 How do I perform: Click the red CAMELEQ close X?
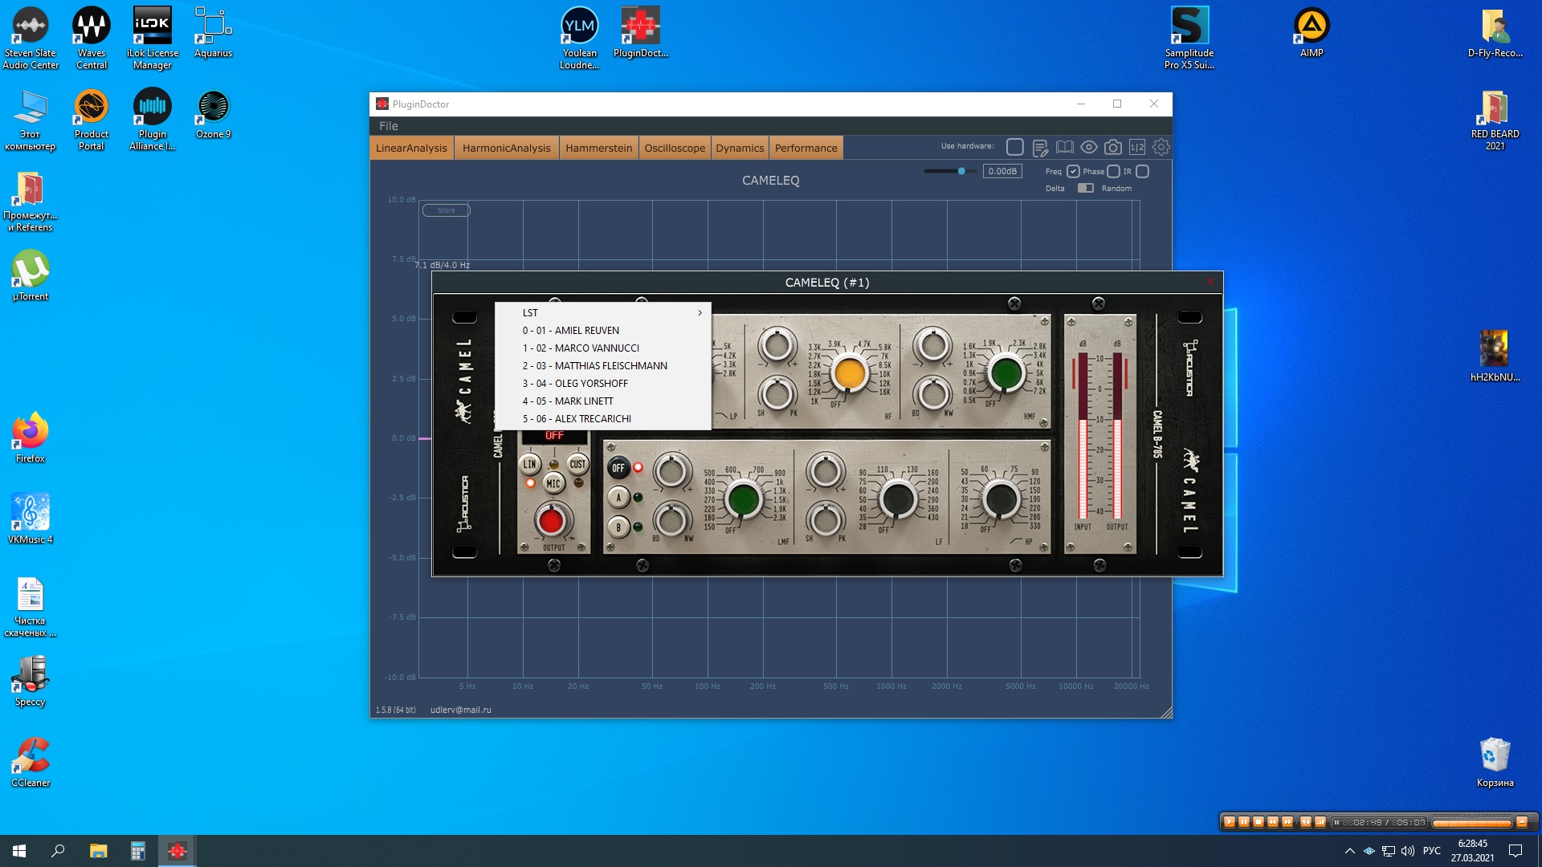pos(1210,282)
